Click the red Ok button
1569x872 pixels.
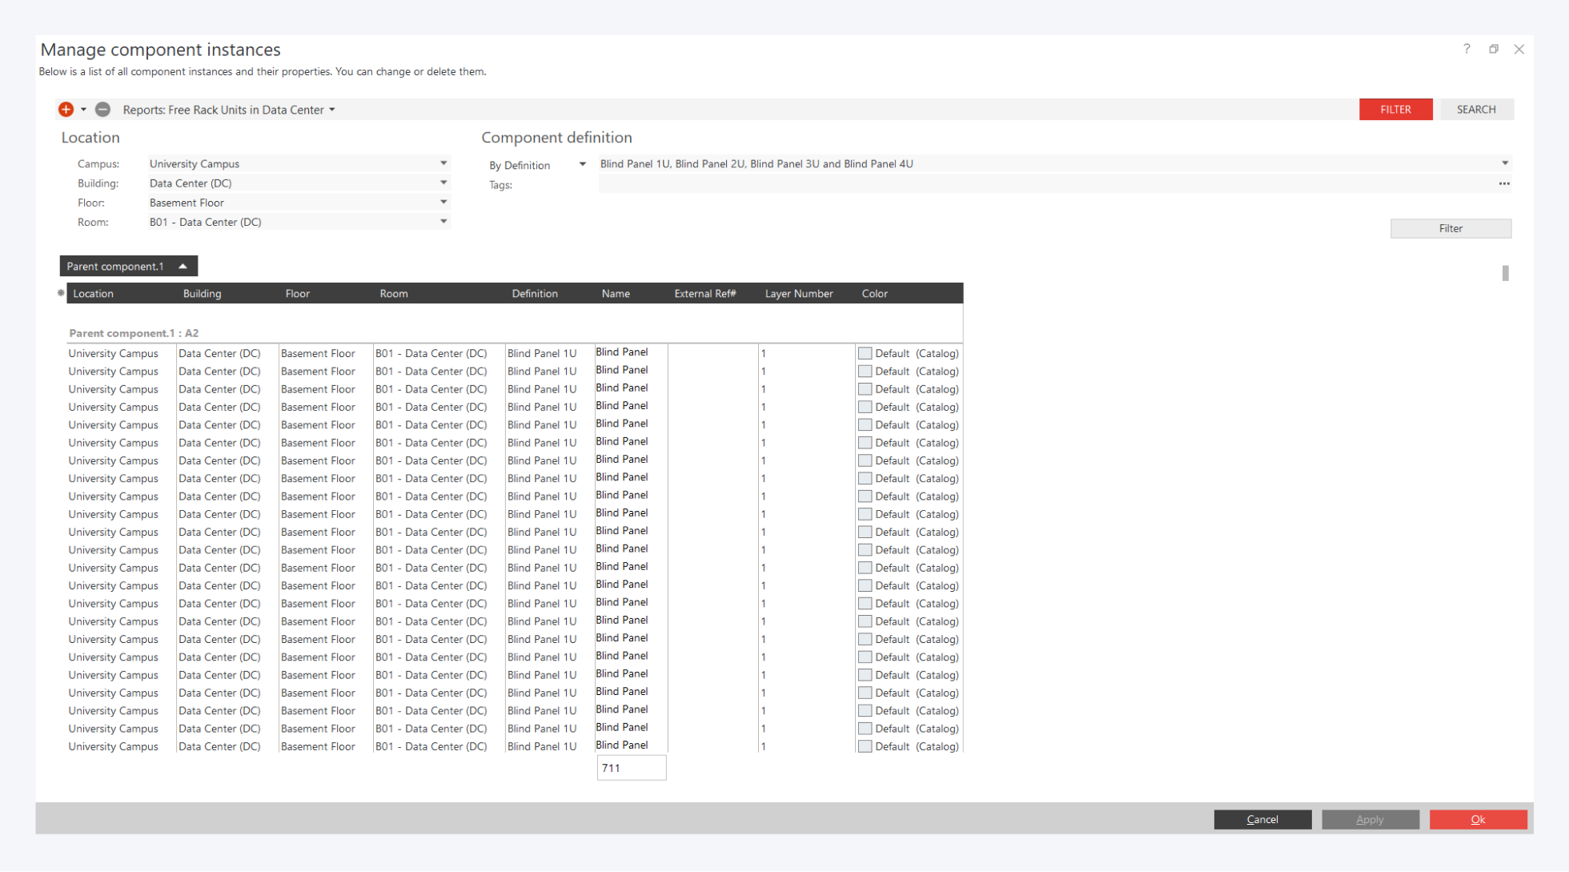click(1478, 819)
